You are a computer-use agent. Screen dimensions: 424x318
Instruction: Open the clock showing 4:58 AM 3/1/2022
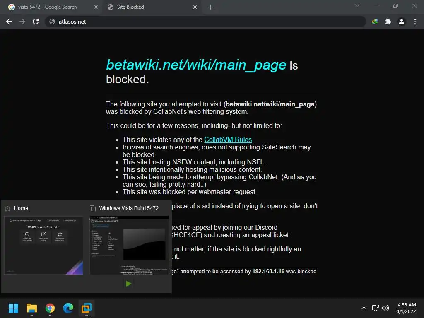click(x=406, y=308)
